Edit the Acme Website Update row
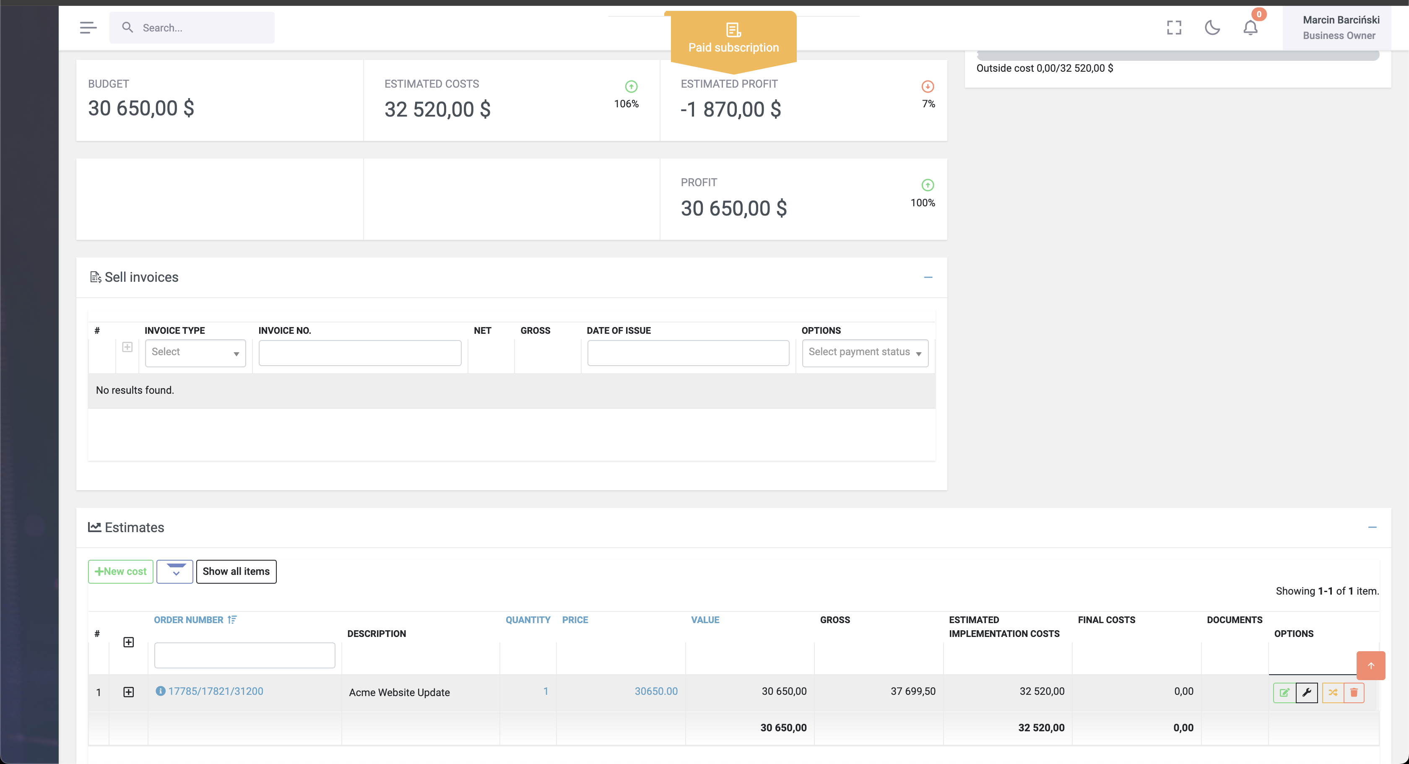This screenshot has height=764, width=1409. 1284,693
